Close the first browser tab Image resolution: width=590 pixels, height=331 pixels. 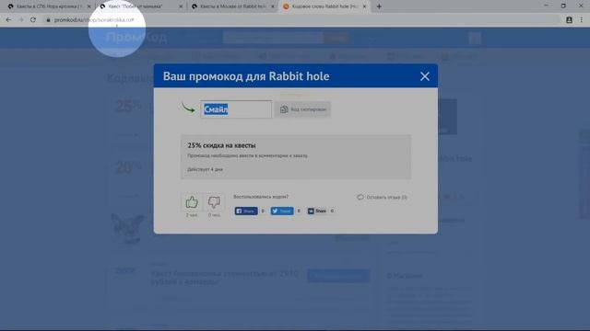[89, 6]
